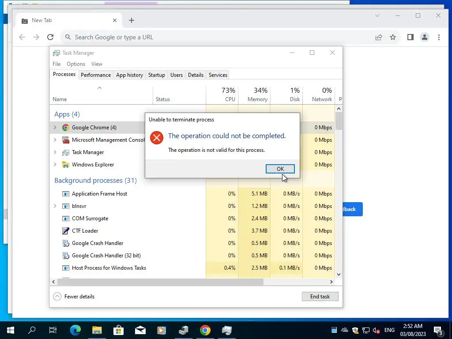Expand the Google Chrome (4) process group
Image resolution: width=452 pixels, height=339 pixels.
[55, 128]
